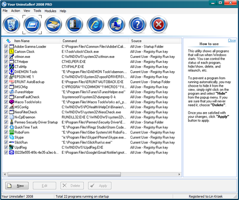Click the EPSON ME 1 printer icon
This screenshot has width=239, height=200.
click(x=11, y=77)
